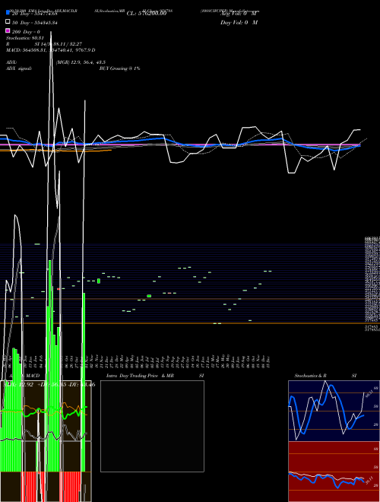Select the 'CL: 576200.00' closing price text
Screen dimensions: 380x502
[x=147, y=14]
